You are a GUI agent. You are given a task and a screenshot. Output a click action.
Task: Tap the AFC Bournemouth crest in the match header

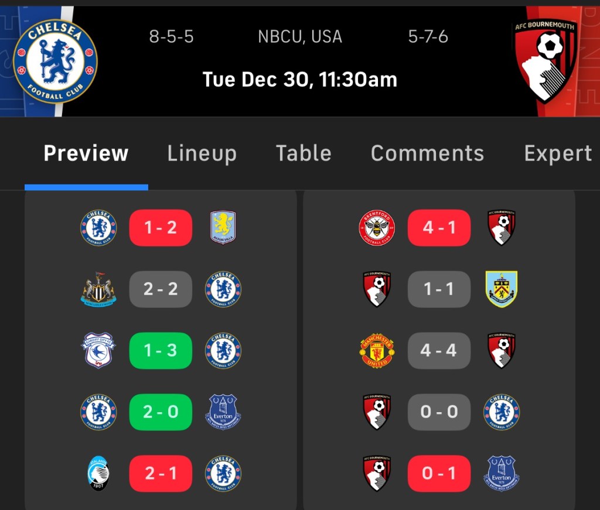point(544,60)
